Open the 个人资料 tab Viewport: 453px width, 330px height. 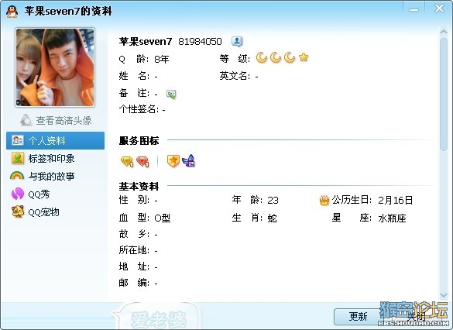pos(55,140)
